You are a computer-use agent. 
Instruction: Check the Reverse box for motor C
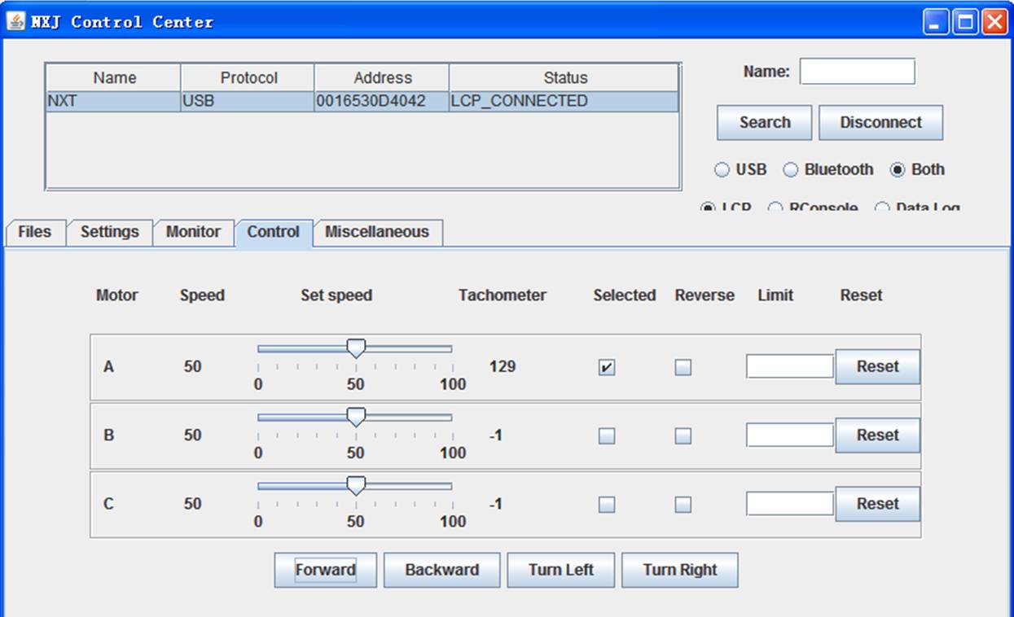[x=683, y=505]
